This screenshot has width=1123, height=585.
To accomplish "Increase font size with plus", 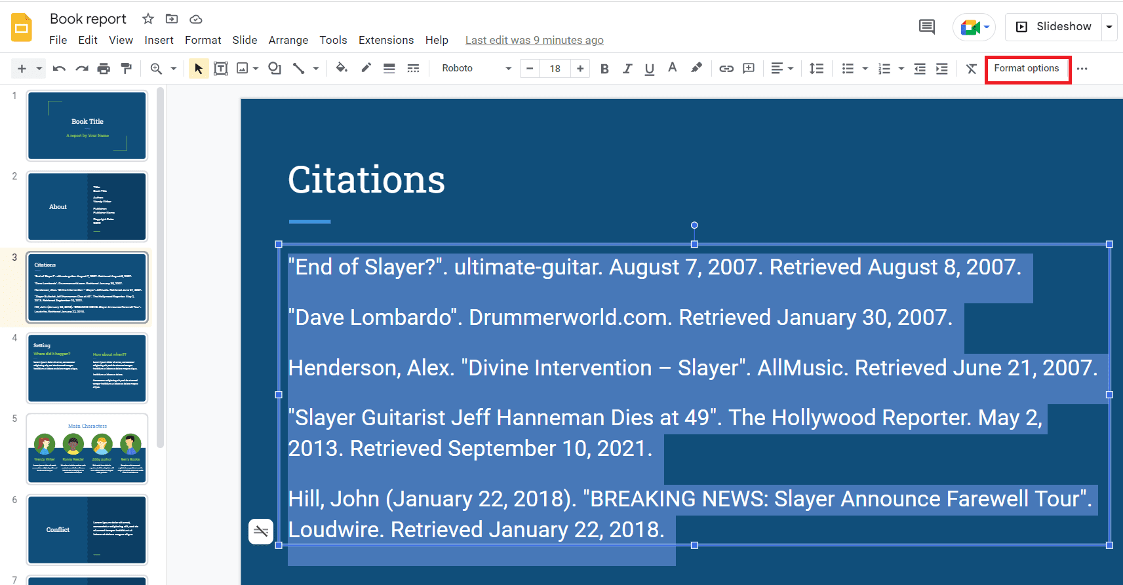I will [x=580, y=68].
